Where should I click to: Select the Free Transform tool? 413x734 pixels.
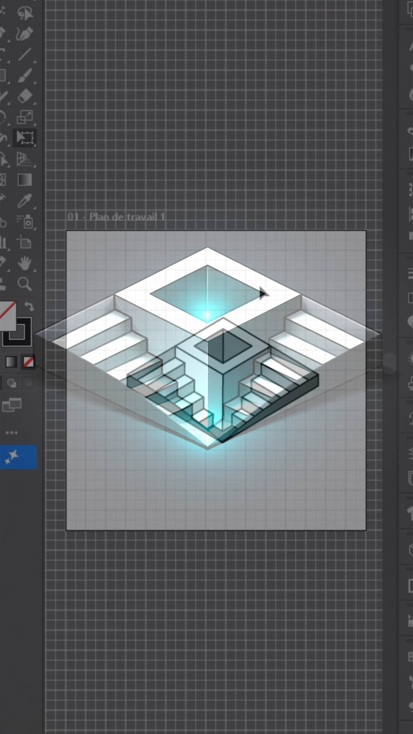pos(25,138)
